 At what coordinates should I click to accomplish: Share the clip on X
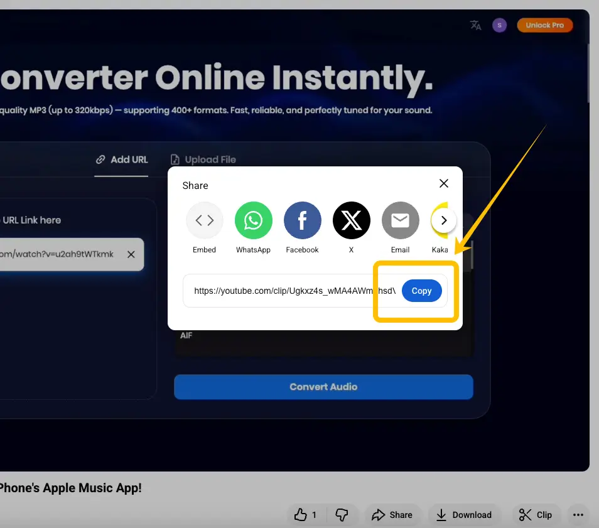pyautogui.click(x=351, y=220)
